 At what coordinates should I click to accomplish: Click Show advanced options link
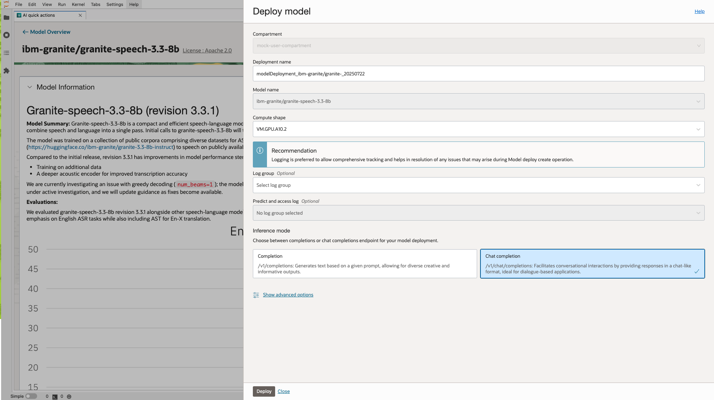(288, 295)
